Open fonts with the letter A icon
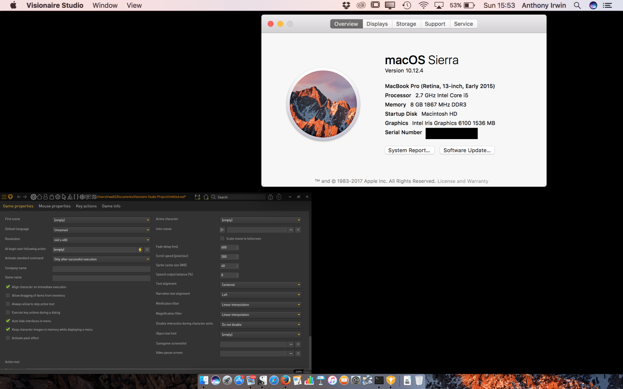 click(x=70, y=197)
